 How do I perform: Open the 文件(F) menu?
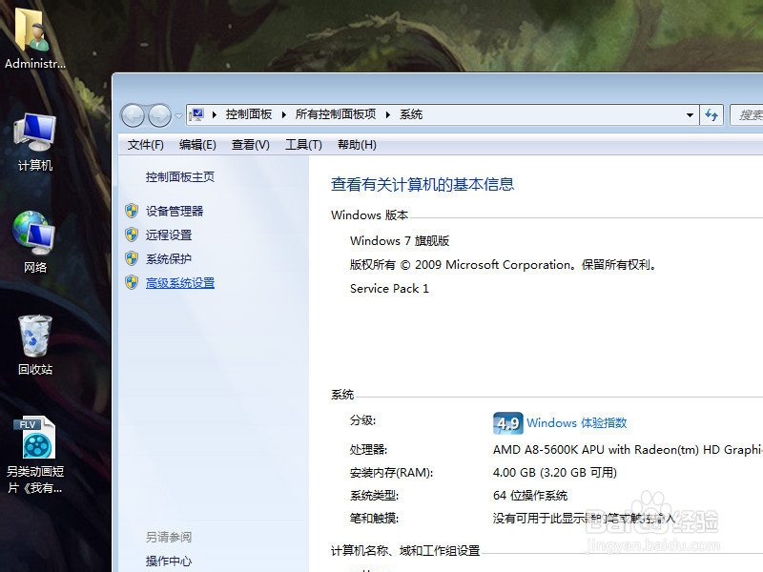click(144, 144)
